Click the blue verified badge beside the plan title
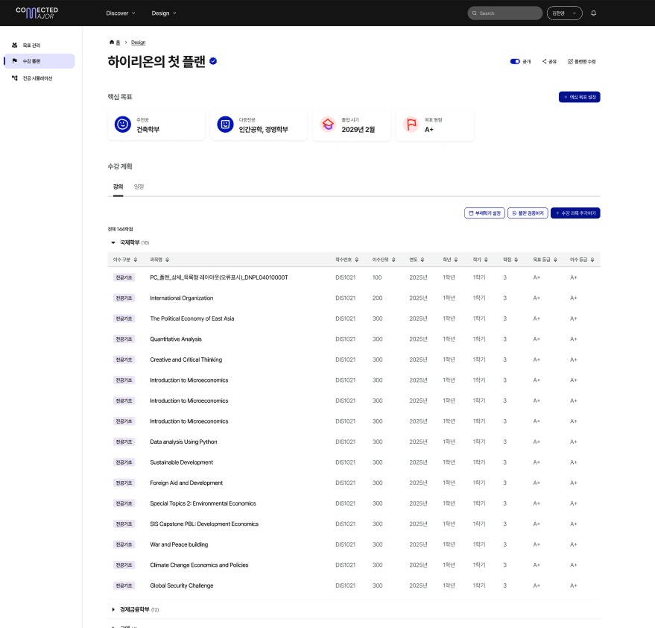The width and height of the screenshot is (655, 628). pyautogui.click(x=213, y=61)
